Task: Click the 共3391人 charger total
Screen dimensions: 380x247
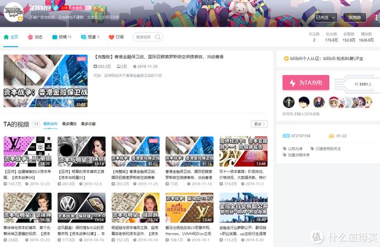Action: click(x=363, y=84)
